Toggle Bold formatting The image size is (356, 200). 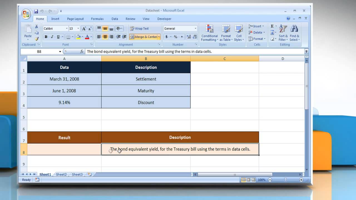coord(46,37)
